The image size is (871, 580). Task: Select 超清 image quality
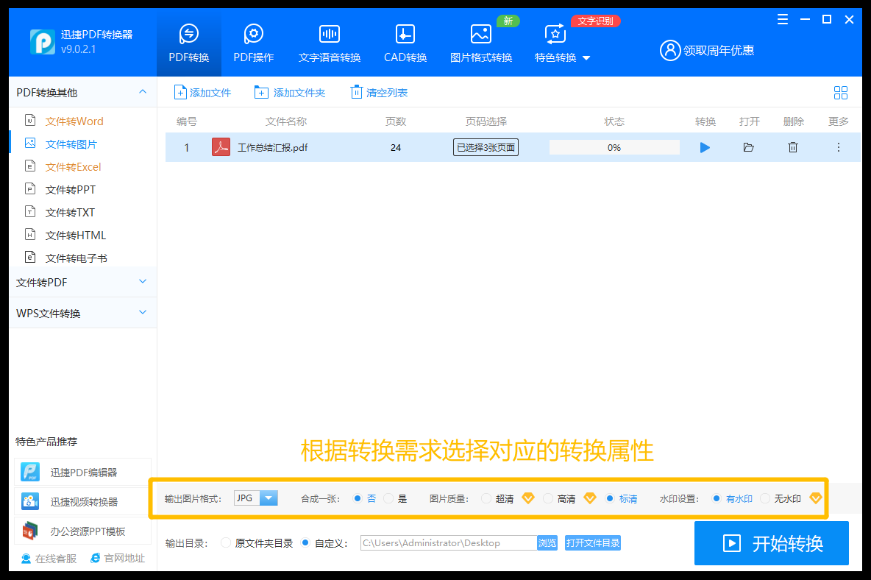[x=498, y=499]
